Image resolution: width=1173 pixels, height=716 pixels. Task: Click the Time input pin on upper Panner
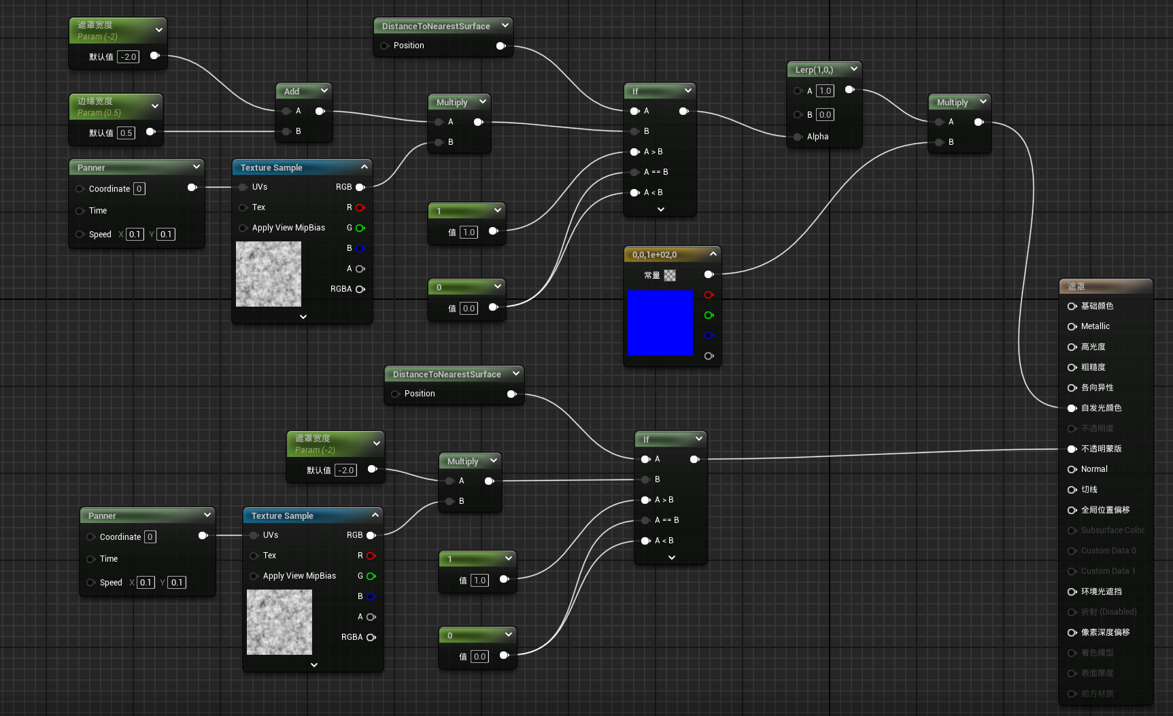pos(80,211)
